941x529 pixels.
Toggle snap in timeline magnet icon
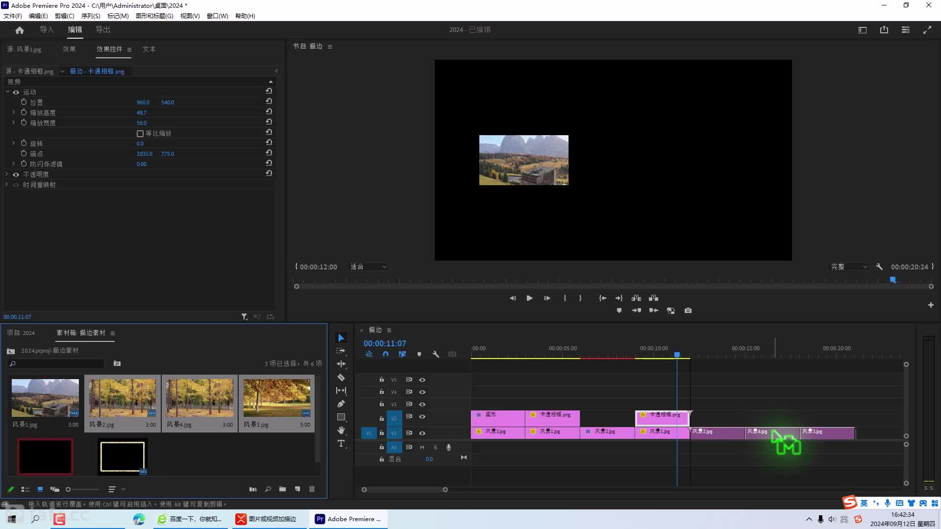tap(386, 354)
